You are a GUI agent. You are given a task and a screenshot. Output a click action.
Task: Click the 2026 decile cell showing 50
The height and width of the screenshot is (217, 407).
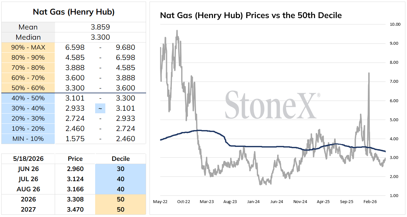coord(121,199)
